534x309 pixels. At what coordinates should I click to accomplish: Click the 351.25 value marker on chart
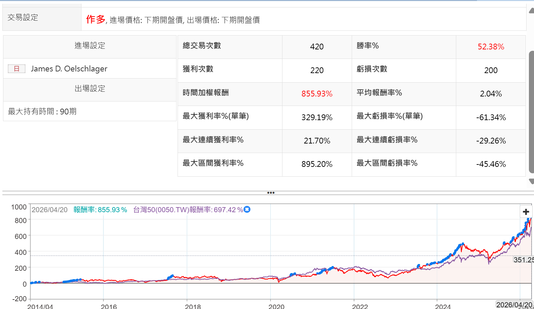[x=523, y=260]
